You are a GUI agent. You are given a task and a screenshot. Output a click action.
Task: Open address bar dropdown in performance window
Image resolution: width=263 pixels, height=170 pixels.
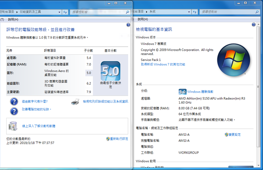pyautogui.click(x=59, y=12)
